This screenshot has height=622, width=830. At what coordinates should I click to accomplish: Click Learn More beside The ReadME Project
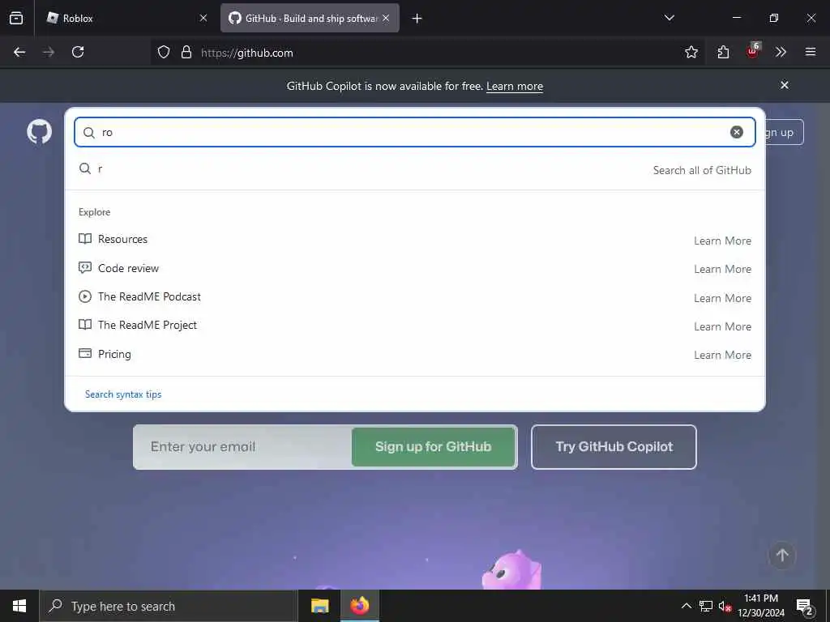[722, 327]
